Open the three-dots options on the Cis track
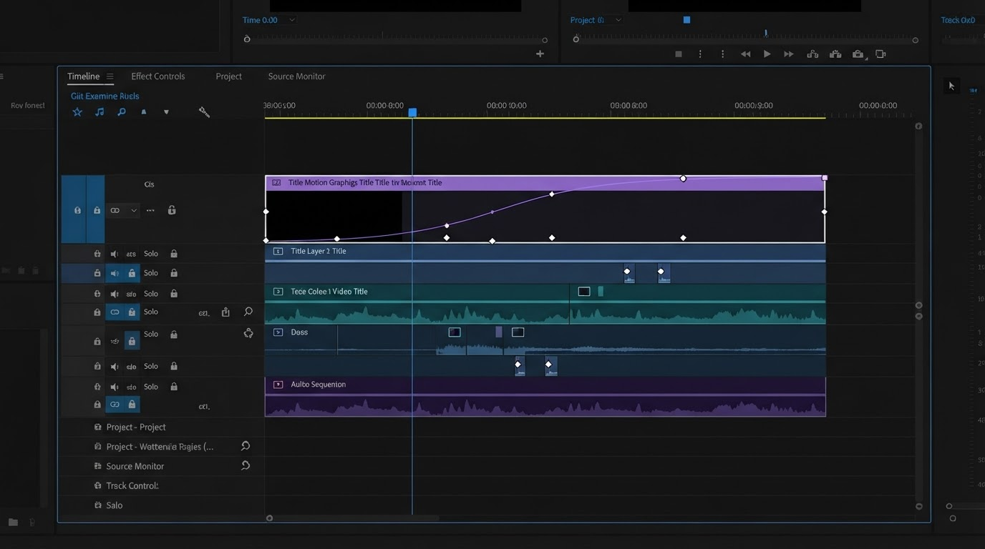The image size is (985, 549). coord(150,210)
